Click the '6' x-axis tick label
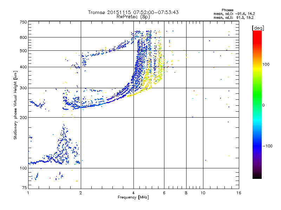281x210 pixels. click(164, 193)
